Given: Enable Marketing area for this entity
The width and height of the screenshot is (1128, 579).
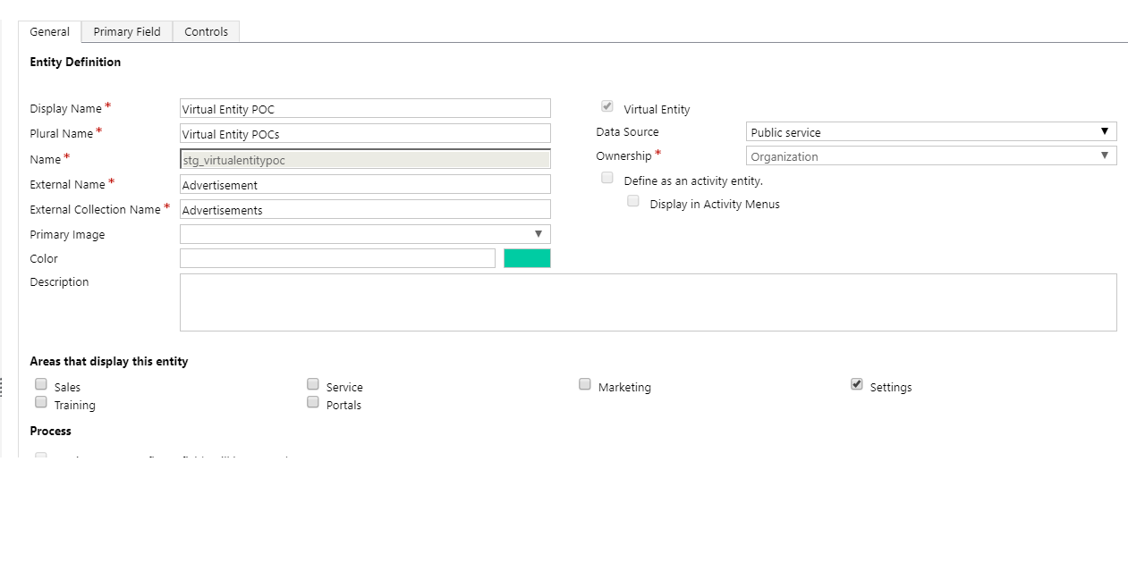Looking at the screenshot, I should (584, 383).
